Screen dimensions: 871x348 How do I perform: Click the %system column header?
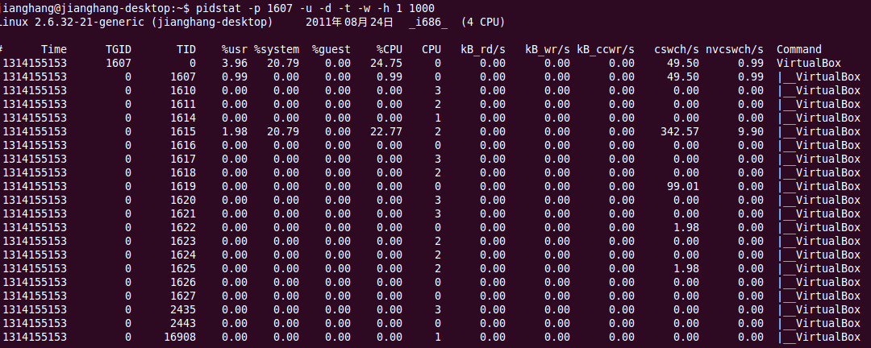tap(277, 49)
